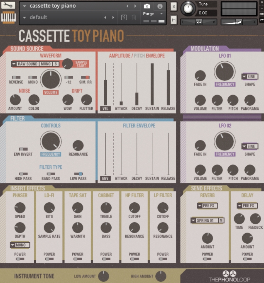The height and width of the screenshot is (283, 264).
Task: Toggle the -12 switch
Action: [x=69, y=77]
